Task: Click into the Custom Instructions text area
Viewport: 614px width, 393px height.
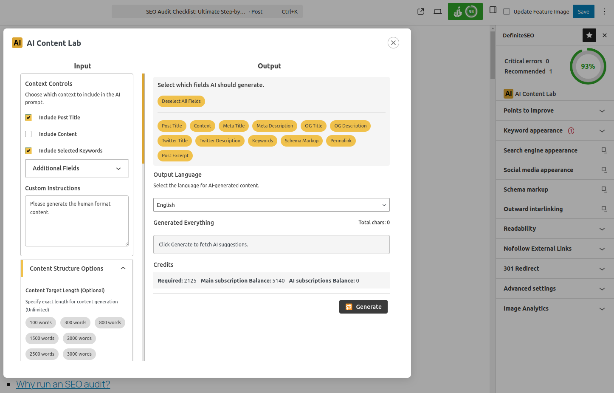Action: tap(77, 221)
